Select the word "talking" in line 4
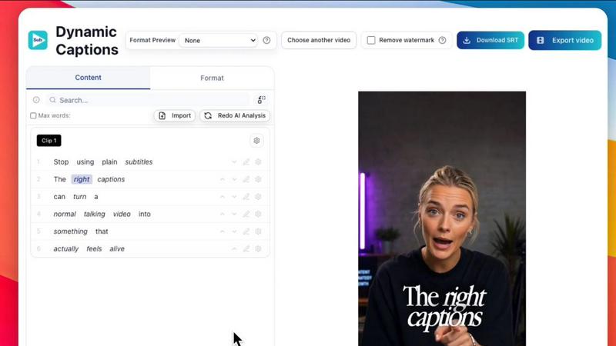 tap(94, 215)
